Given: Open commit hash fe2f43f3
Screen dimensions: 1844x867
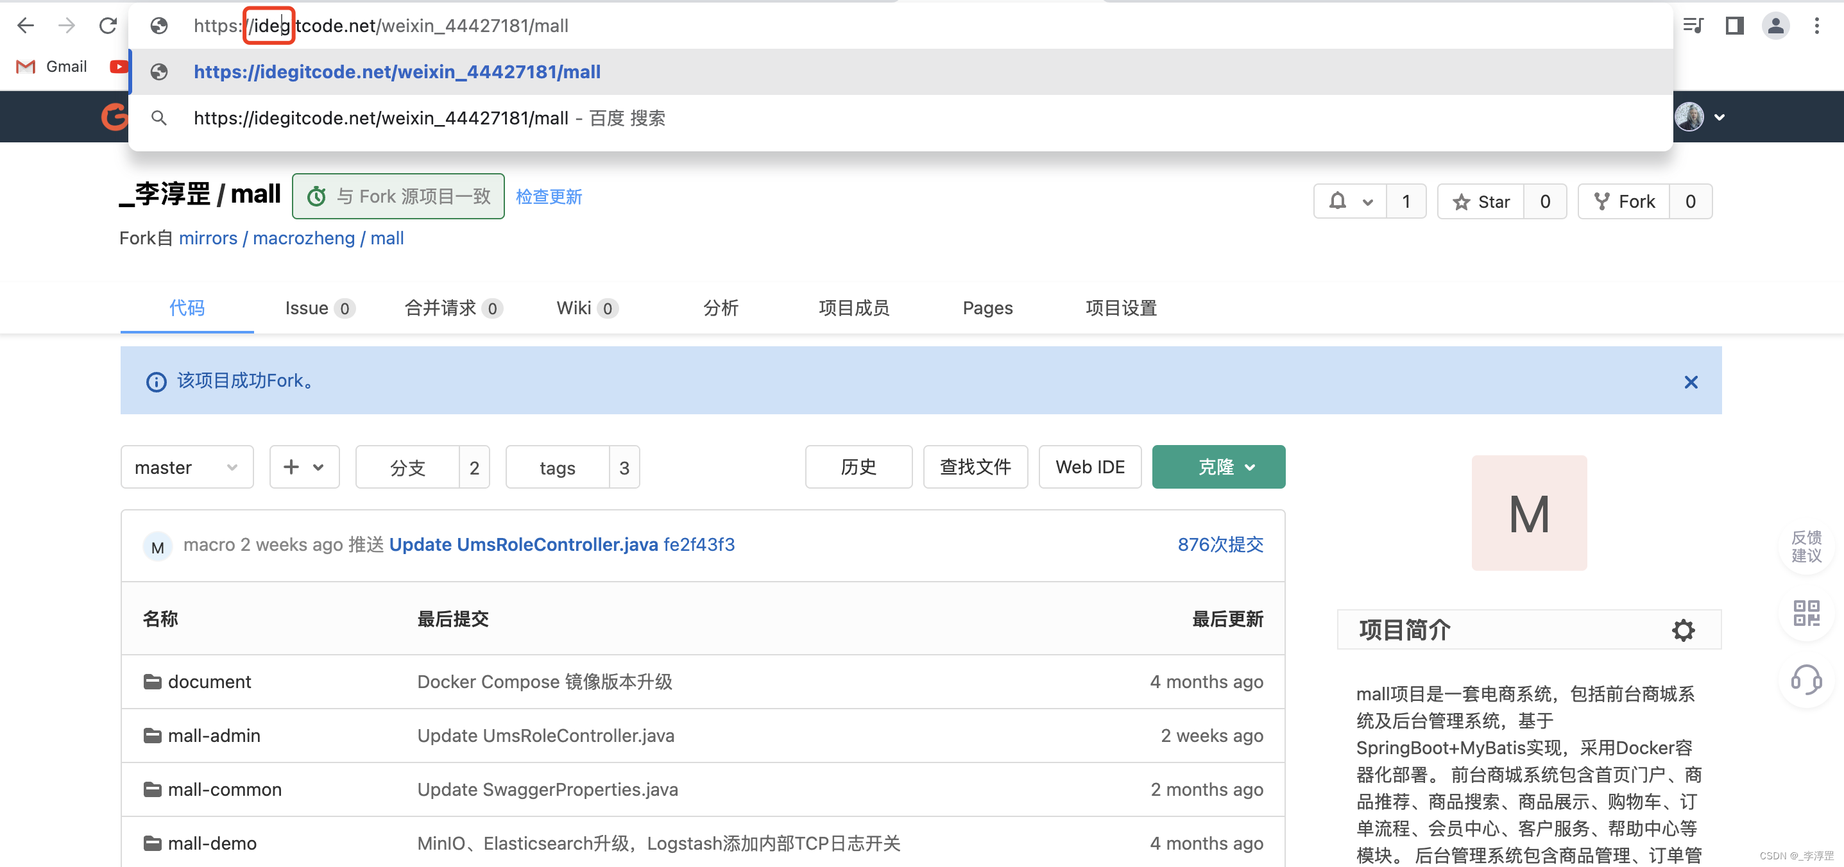Looking at the screenshot, I should click(699, 544).
